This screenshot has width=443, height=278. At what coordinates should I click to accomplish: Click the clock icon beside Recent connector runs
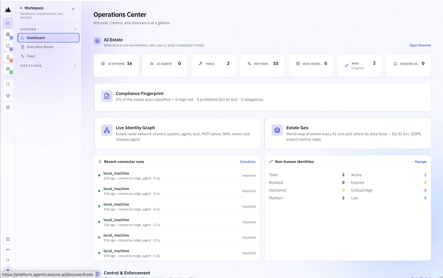100,162
